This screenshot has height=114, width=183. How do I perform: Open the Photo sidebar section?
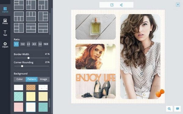(5, 21)
